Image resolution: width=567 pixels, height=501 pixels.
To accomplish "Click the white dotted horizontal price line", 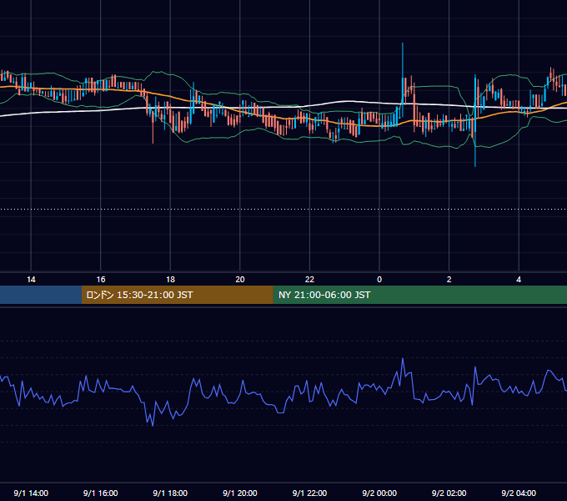I will [x=283, y=210].
